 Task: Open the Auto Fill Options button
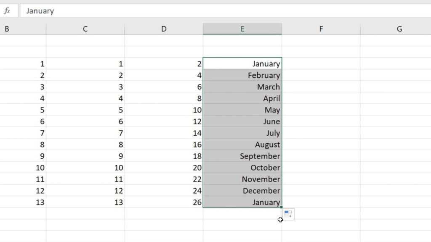288,214
